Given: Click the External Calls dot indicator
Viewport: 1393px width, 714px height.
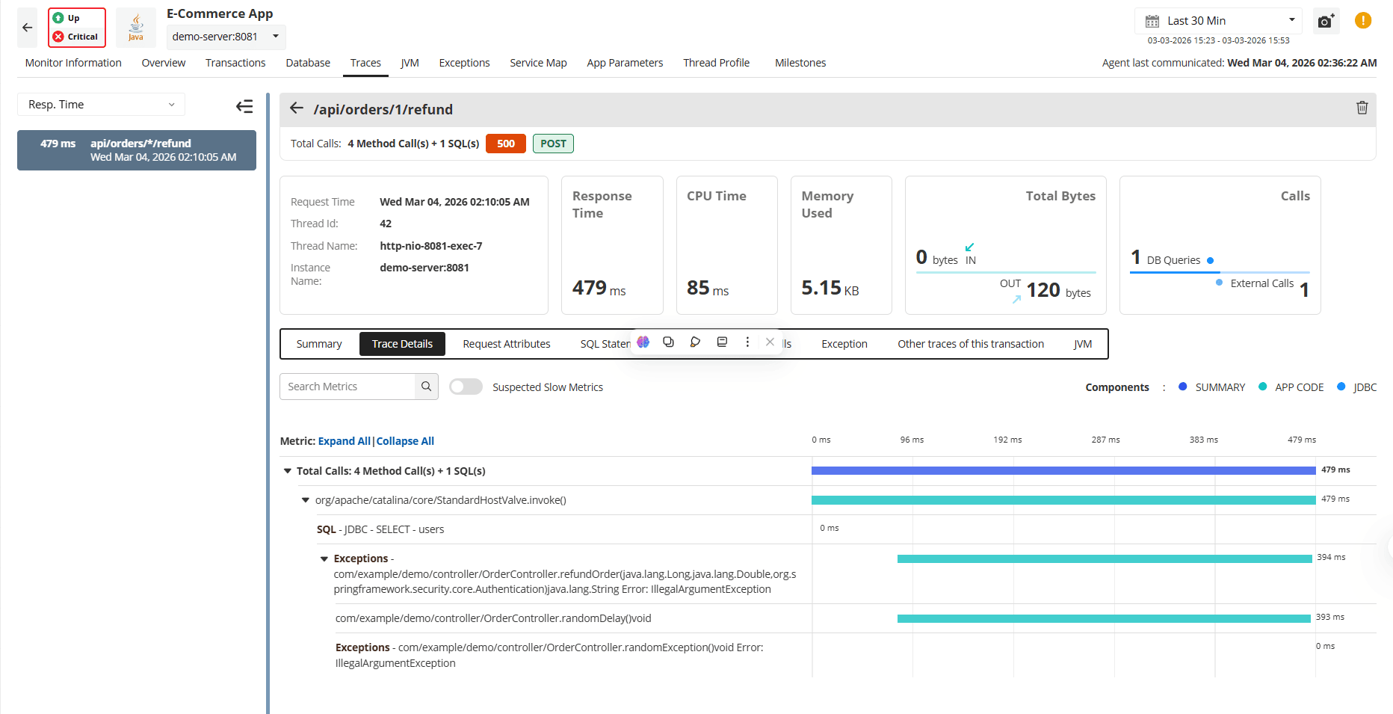Looking at the screenshot, I should [x=1220, y=283].
